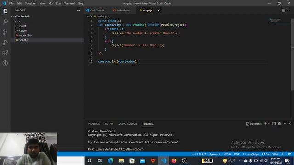Viewport: 294px width, 165px height.
Task: Open the Go menu
Action: (x=51, y=3)
